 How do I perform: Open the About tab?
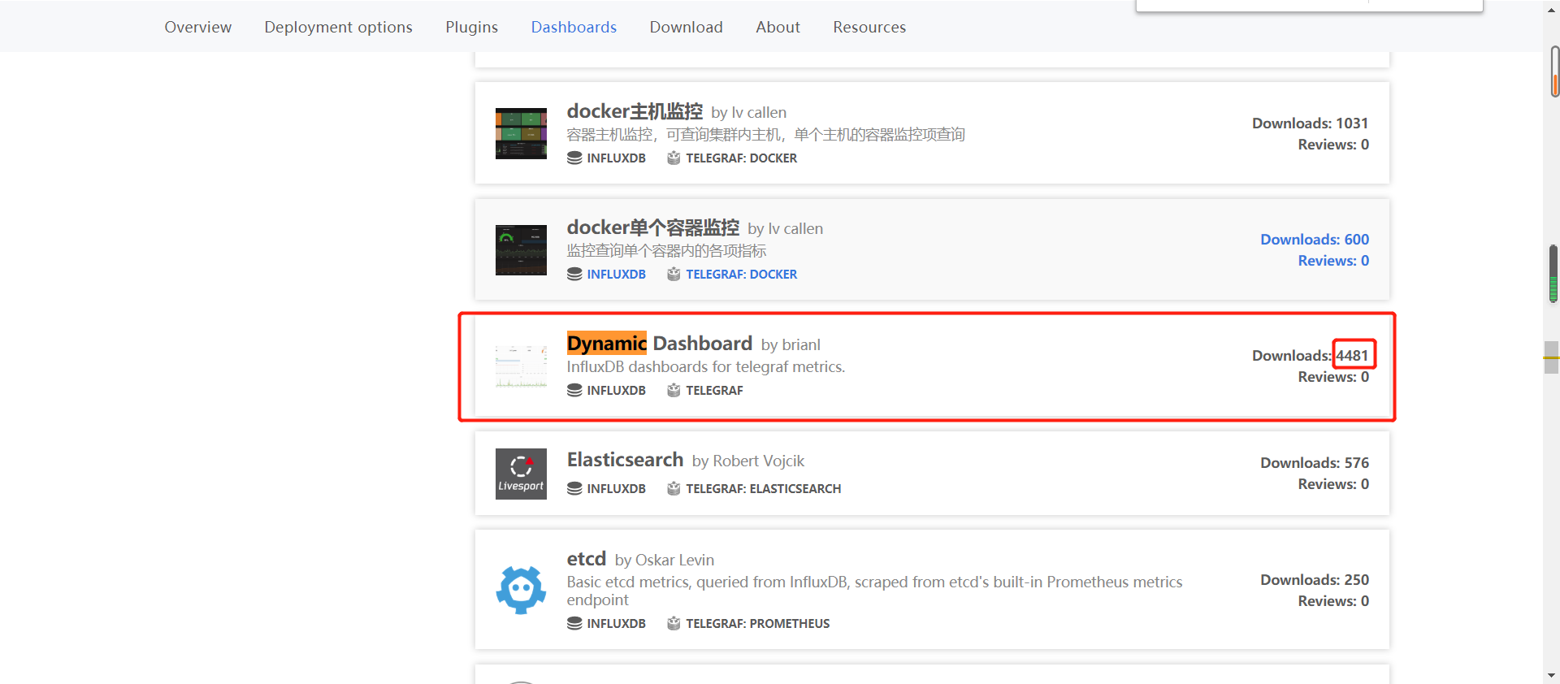[x=778, y=27]
